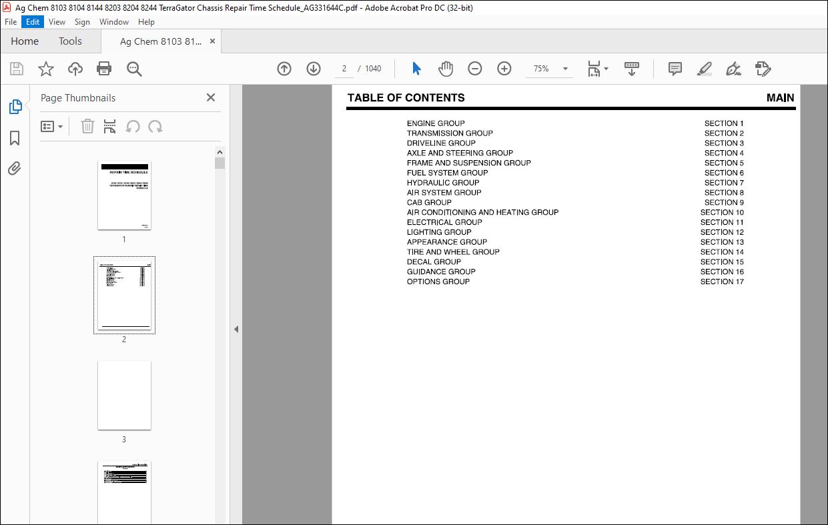The image size is (828, 525).
Task: Select page 1 thumbnail
Action: click(x=124, y=195)
